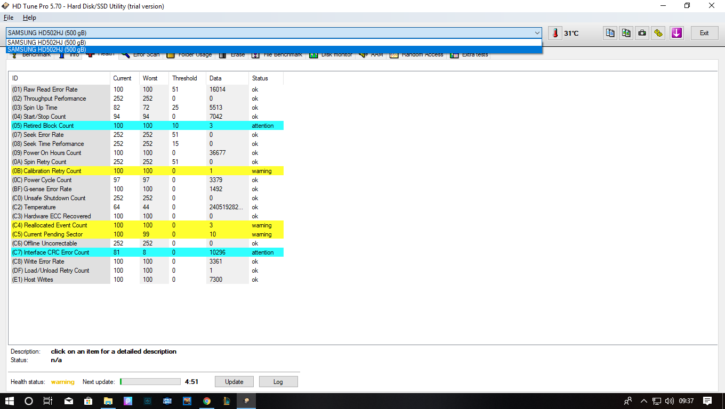Click the 10296 data value
The width and height of the screenshot is (725, 409).
pyautogui.click(x=217, y=252)
